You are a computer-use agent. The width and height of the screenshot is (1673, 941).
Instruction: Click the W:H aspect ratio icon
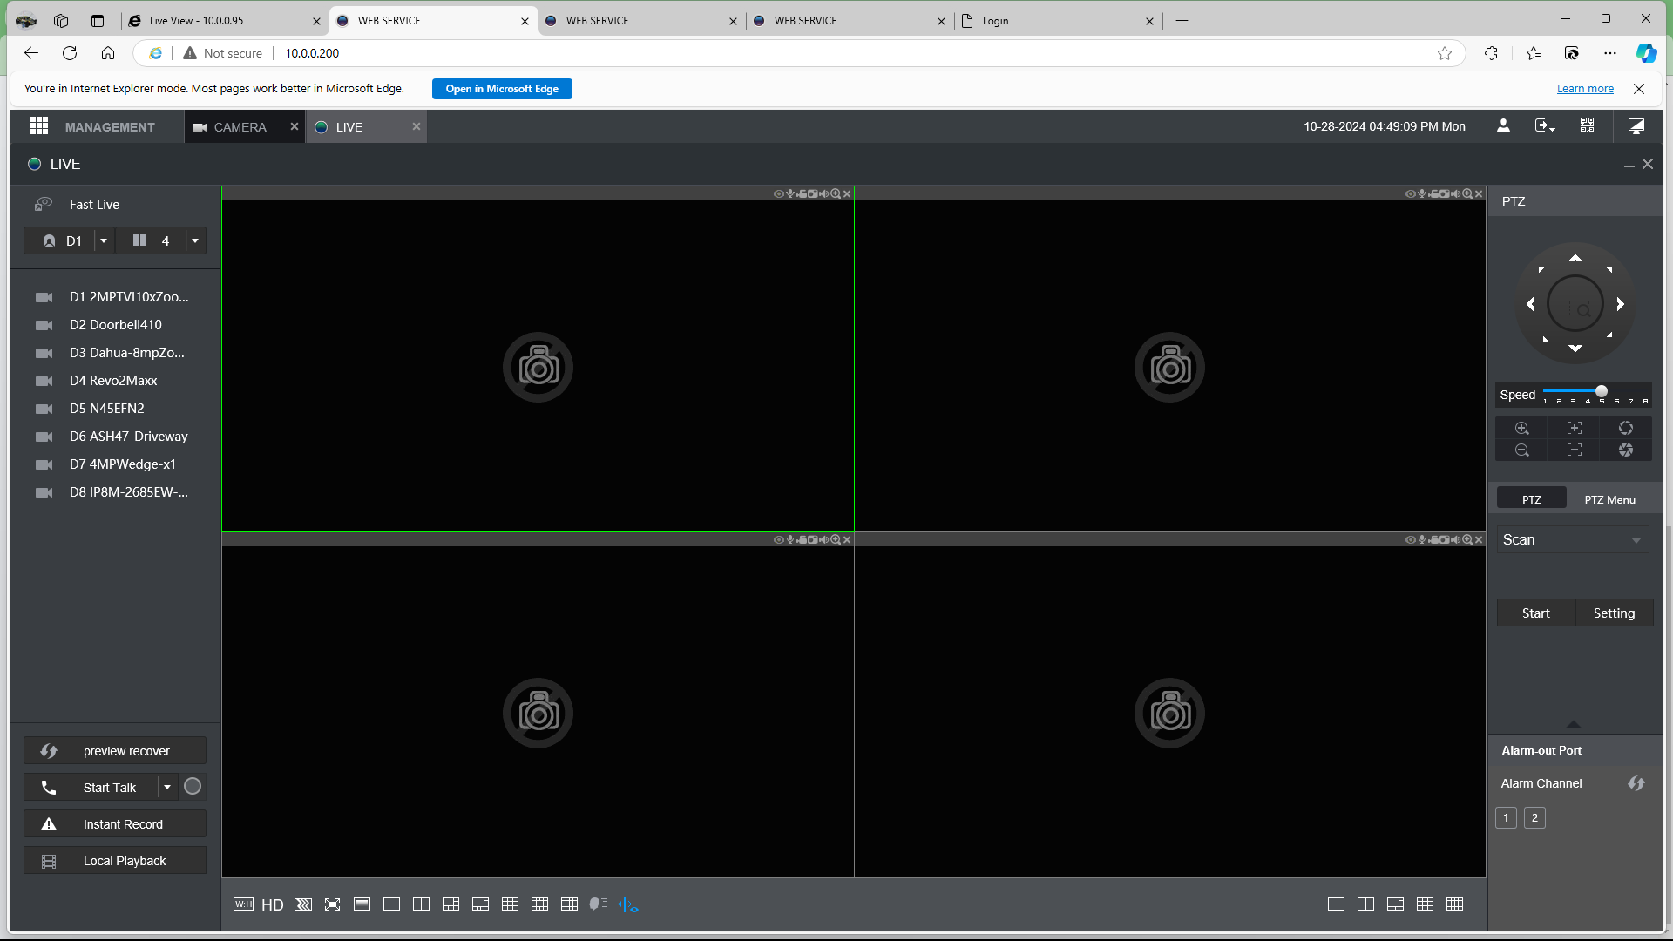tap(243, 904)
